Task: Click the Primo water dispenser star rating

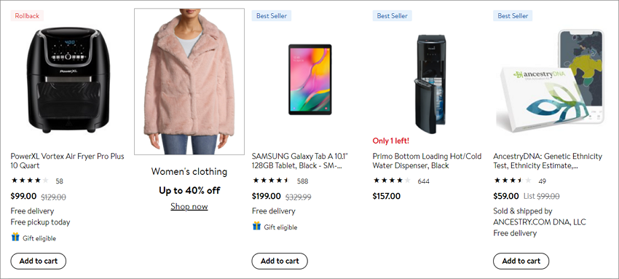Action: [392, 181]
